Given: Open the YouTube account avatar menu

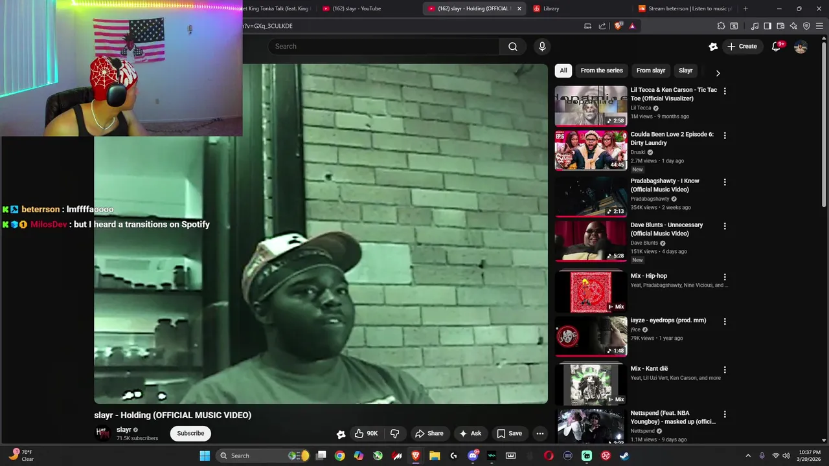Looking at the screenshot, I should [x=801, y=47].
